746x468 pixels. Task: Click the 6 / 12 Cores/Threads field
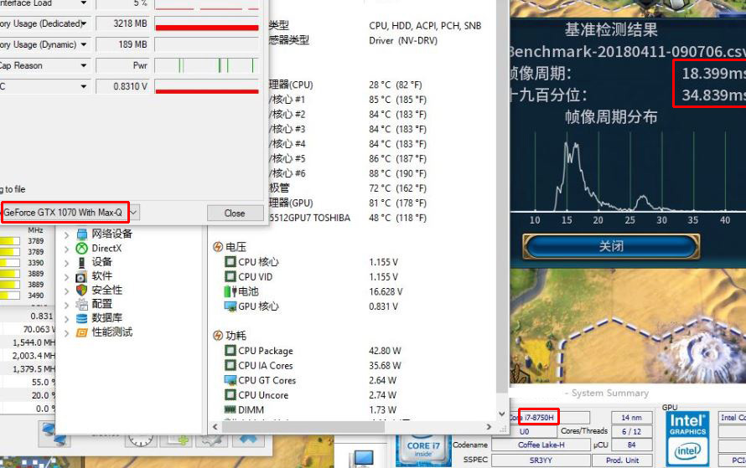(632, 431)
